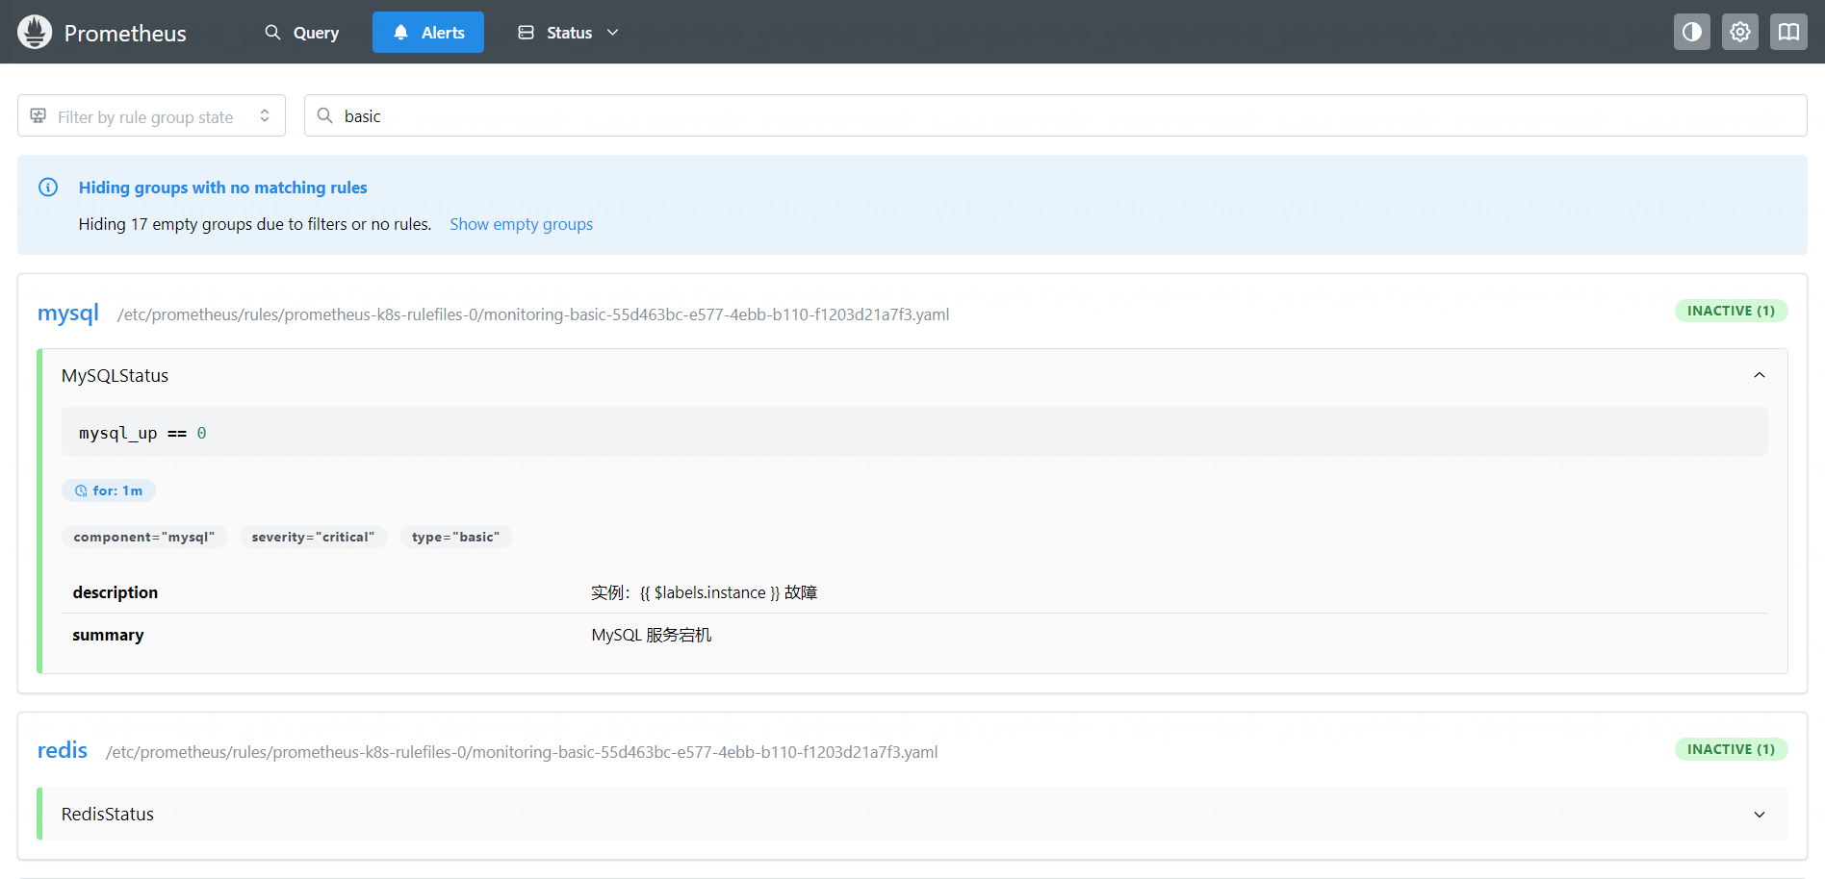The width and height of the screenshot is (1825, 879).
Task: Click the mysql group's INACTIVE (1) badge
Action: (1730, 311)
